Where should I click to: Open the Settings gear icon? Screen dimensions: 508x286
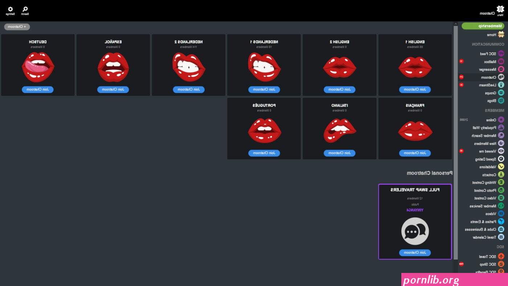tap(10, 9)
